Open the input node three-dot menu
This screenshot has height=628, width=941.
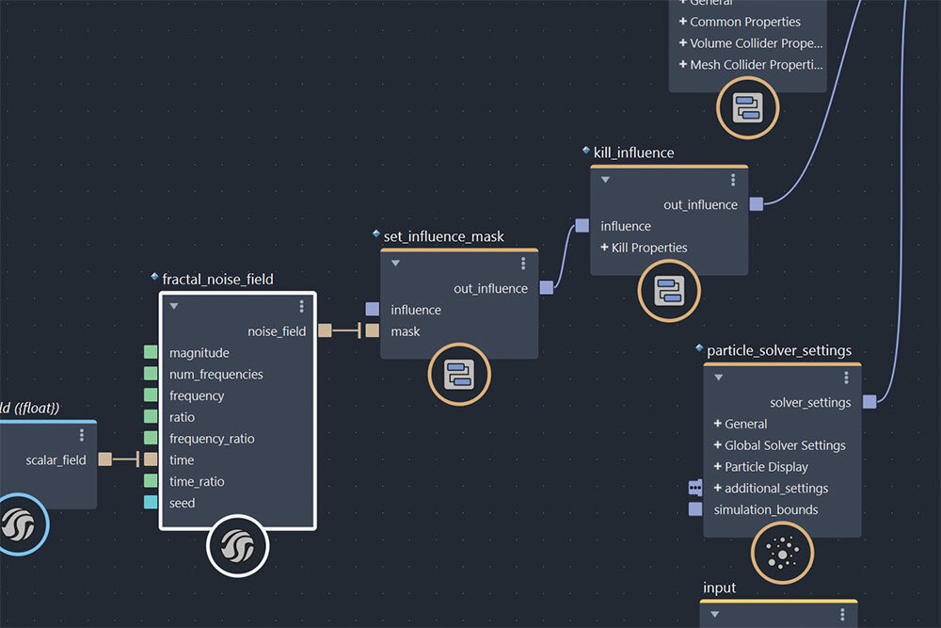842,614
